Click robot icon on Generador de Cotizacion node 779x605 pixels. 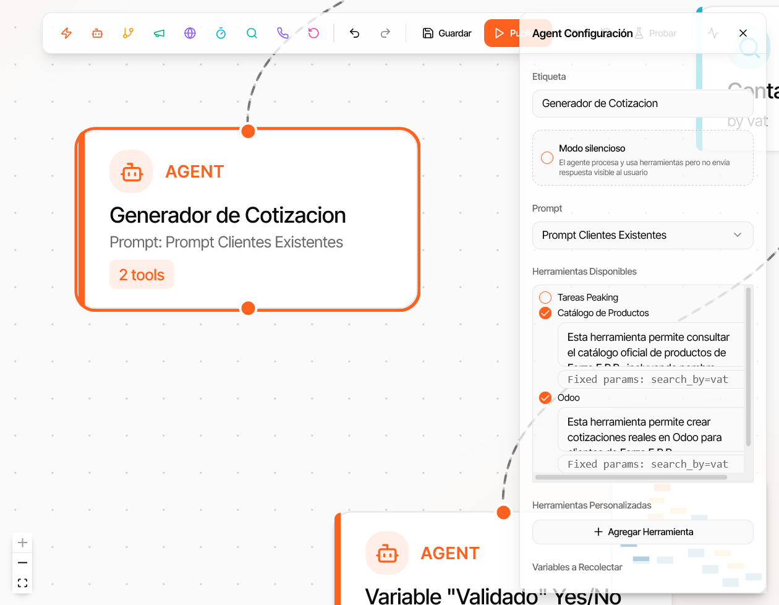(131, 171)
